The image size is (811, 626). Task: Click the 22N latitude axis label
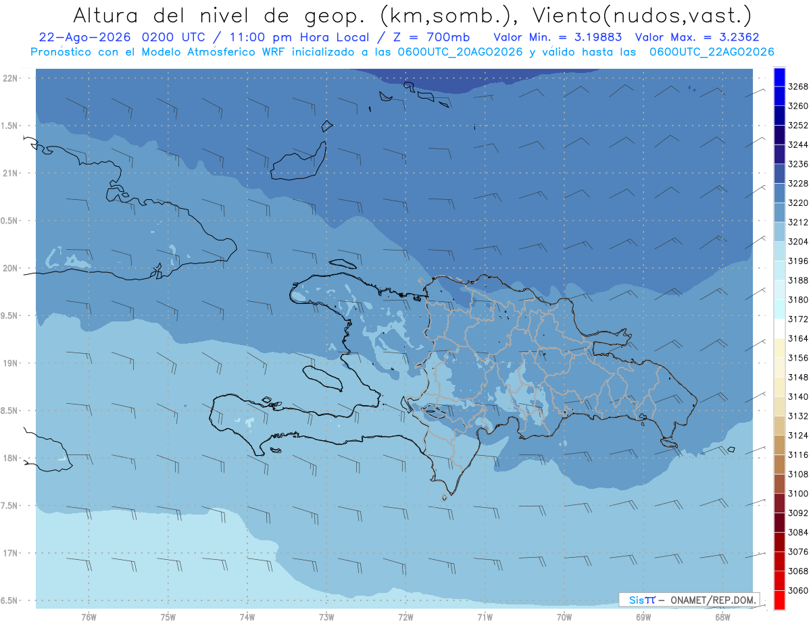(x=11, y=78)
